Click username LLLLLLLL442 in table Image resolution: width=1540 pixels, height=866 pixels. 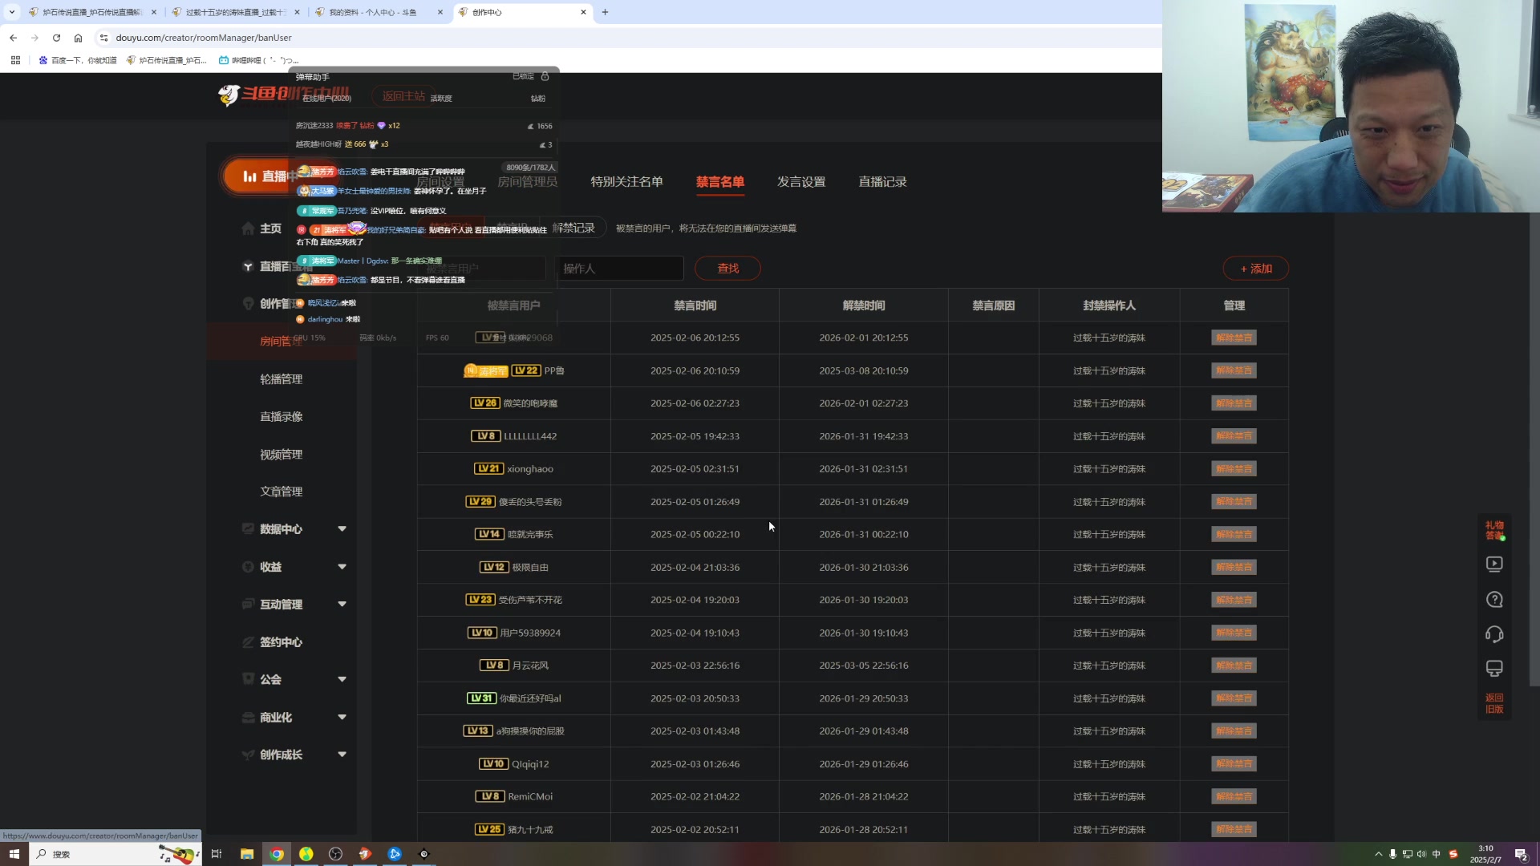[530, 436]
